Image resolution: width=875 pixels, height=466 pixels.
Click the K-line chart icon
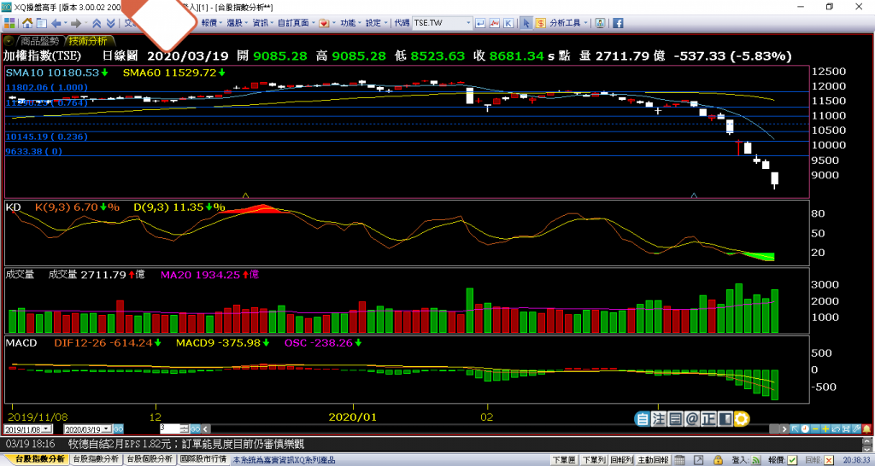coord(509,23)
